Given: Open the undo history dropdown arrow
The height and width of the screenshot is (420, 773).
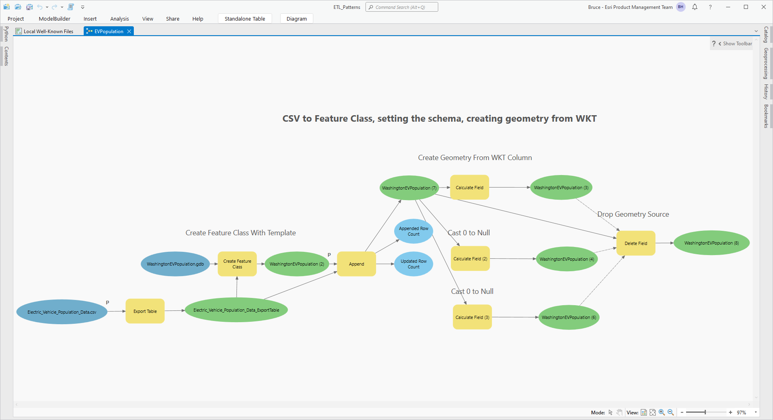Looking at the screenshot, I should tap(46, 7).
